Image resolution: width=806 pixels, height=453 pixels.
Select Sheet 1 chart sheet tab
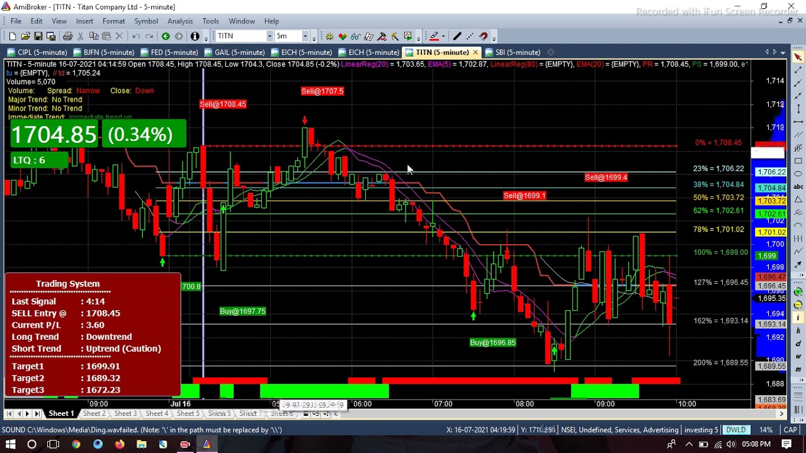pyautogui.click(x=61, y=413)
